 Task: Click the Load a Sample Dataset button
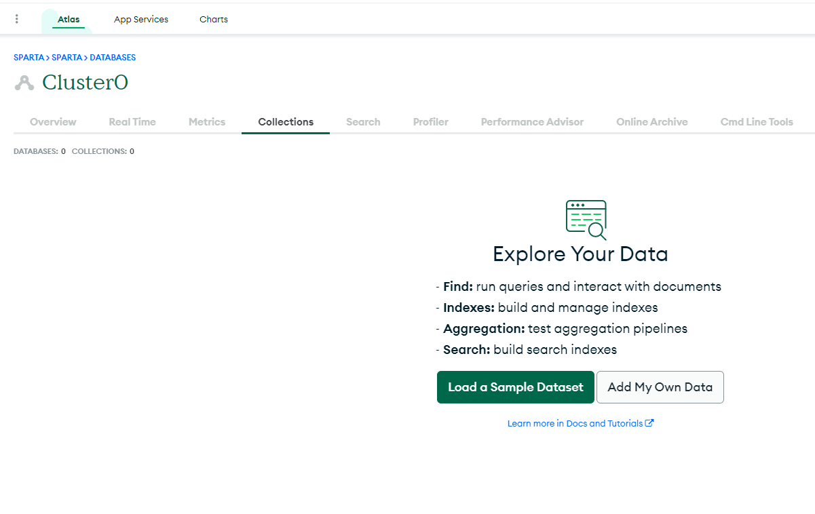pos(516,387)
